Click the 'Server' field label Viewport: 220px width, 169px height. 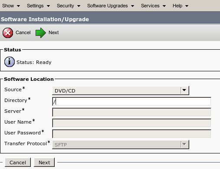coord(13,111)
